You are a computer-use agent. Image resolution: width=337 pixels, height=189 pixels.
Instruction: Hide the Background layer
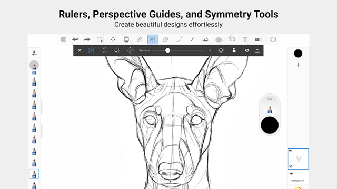pyautogui.click(x=291, y=174)
